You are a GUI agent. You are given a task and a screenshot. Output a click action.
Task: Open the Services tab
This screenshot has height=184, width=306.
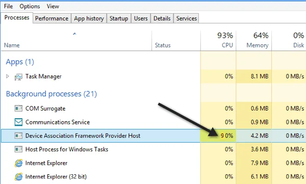pyautogui.click(x=186, y=18)
